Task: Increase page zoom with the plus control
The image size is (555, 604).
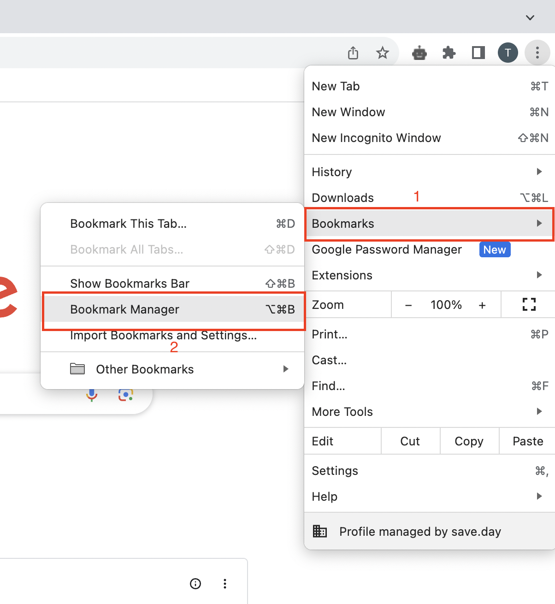Action: 482,304
